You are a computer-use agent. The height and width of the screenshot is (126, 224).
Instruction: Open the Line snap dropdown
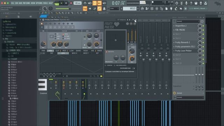tap(114, 9)
